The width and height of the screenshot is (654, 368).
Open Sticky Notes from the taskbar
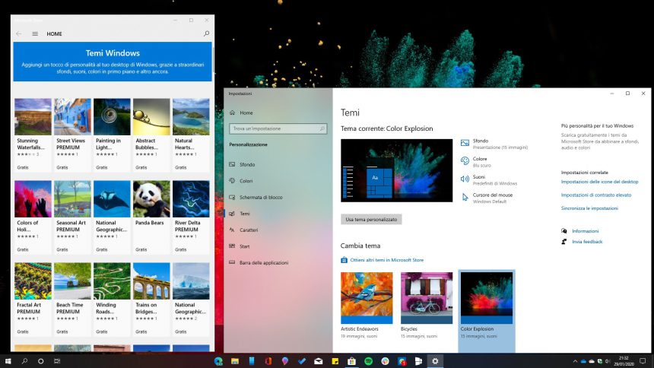click(335, 361)
